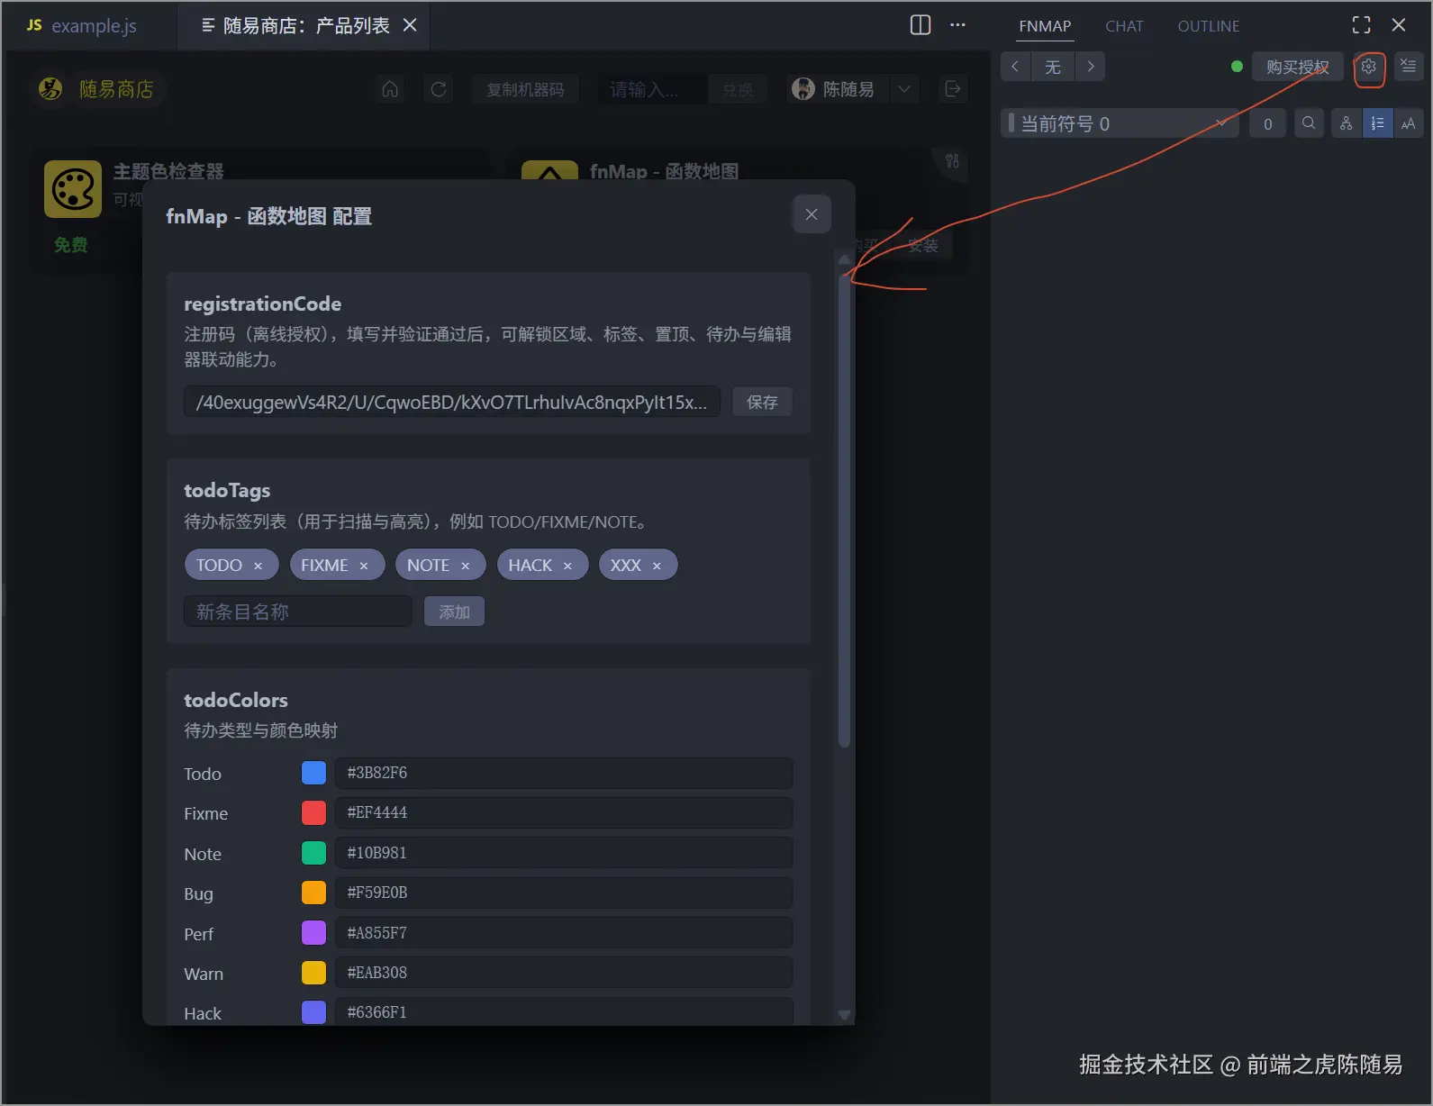The height and width of the screenshot is (1106, 1433).
Task: Click the 复制机器码 button
Action: pos(525,89)
